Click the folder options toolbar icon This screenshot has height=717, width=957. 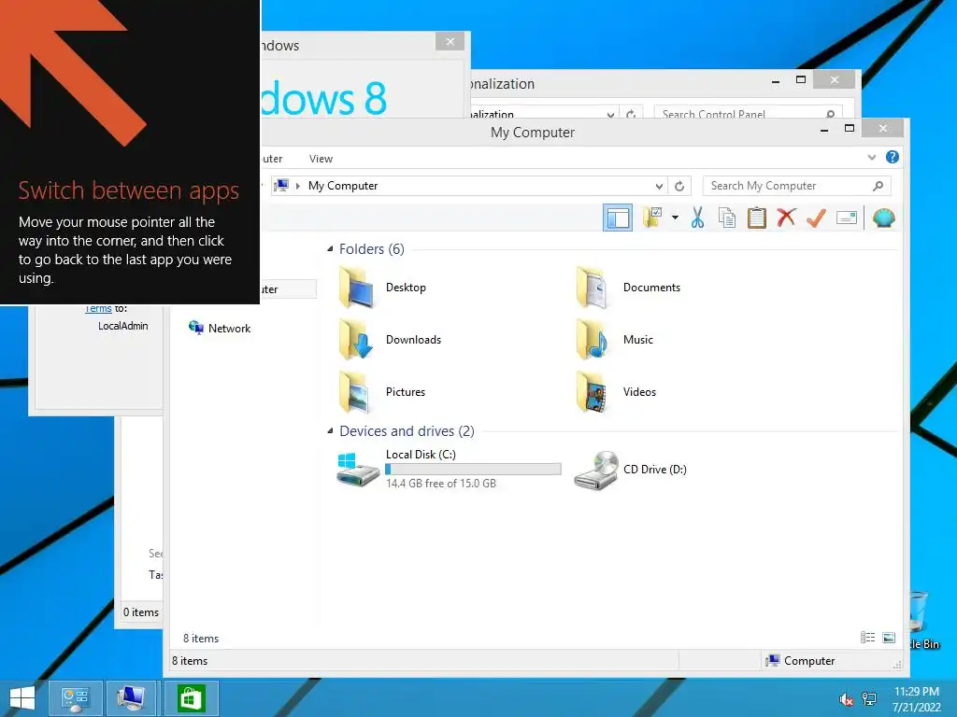click(x=651, y=218)
